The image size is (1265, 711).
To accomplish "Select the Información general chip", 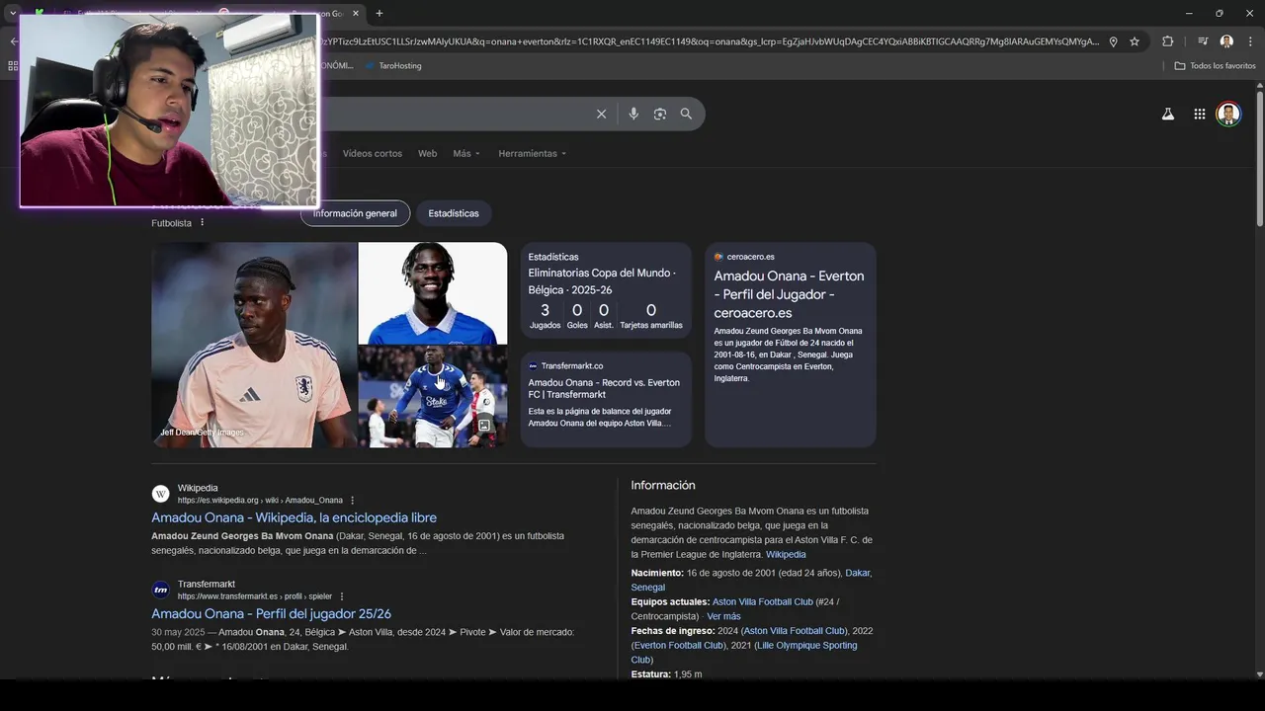I will coord(355,213).
